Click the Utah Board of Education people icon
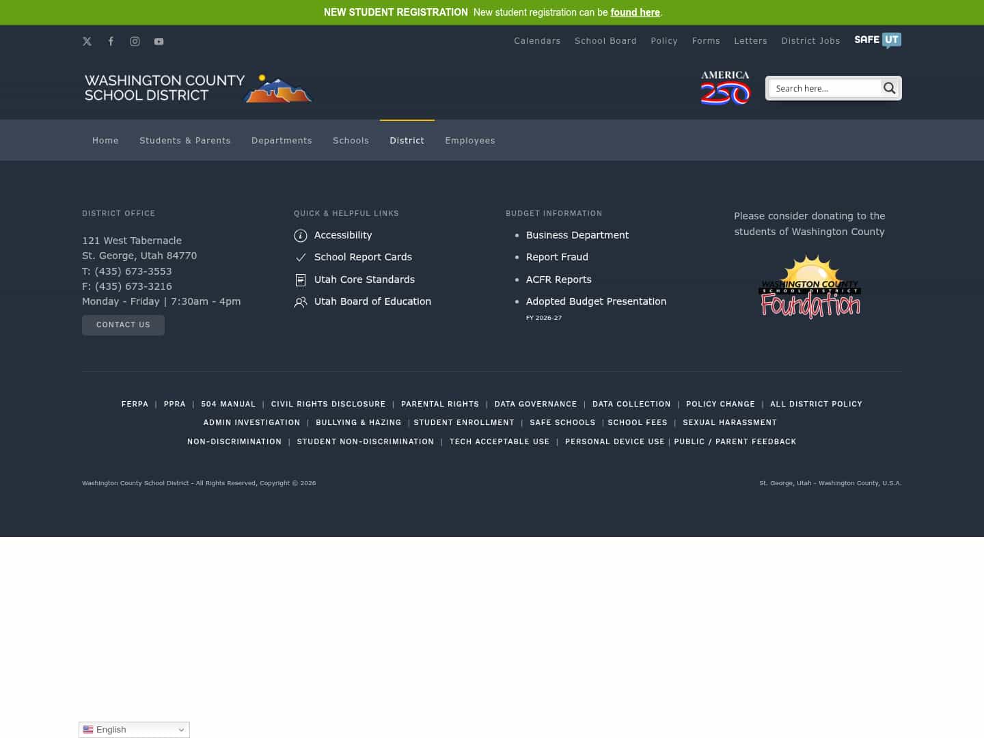984x738 pixels. [x=301, y=302]
